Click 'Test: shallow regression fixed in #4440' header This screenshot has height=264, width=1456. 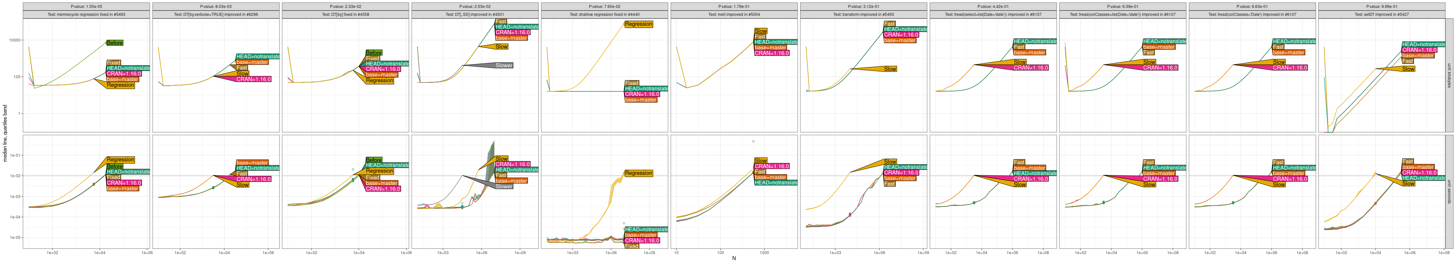click(604, 15)
